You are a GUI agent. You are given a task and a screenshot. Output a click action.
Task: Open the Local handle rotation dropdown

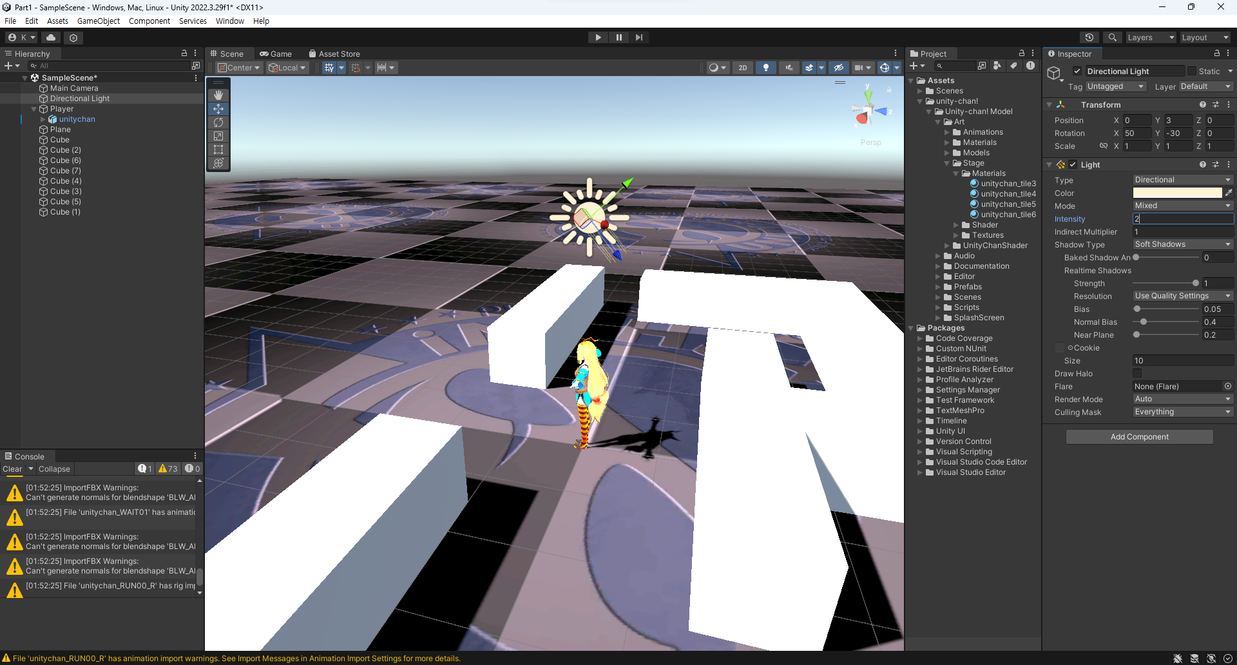pos(287,68)
